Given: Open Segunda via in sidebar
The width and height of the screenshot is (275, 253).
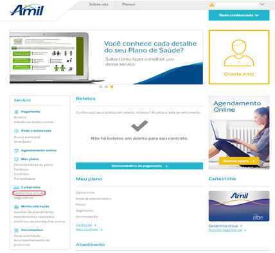Looking at the screenshot, I should tap(24, 198).
